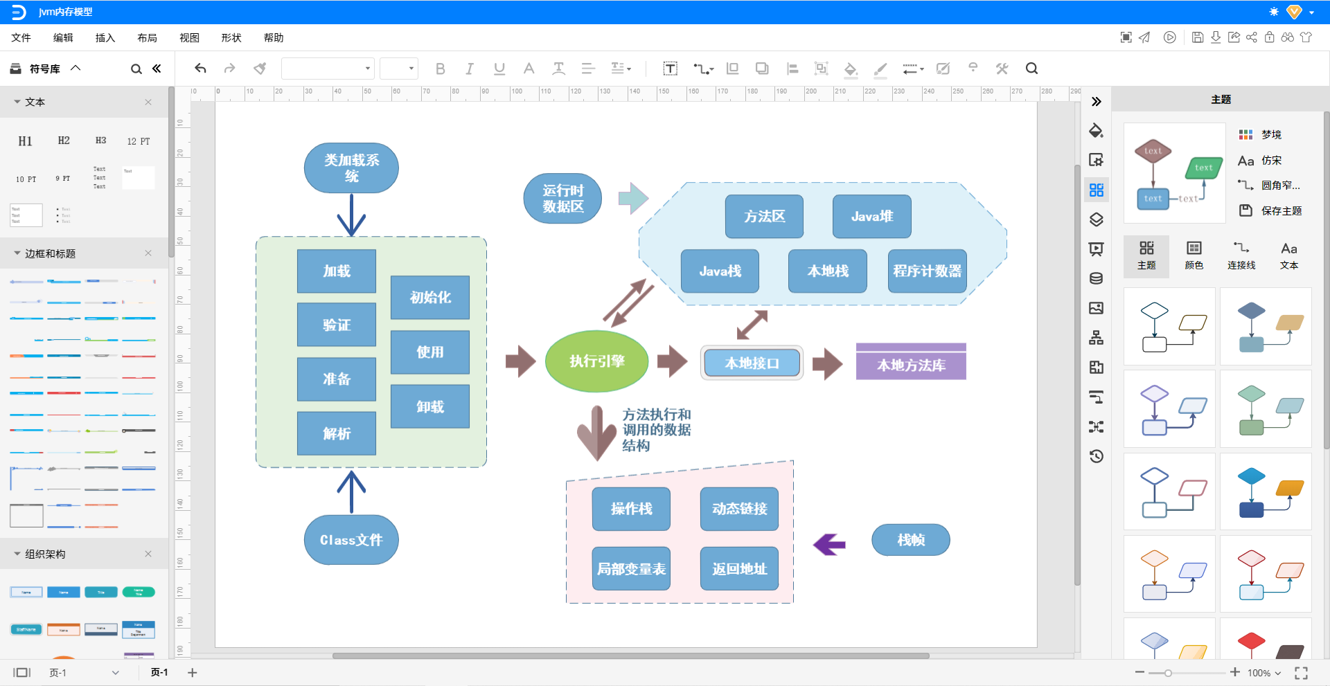
Task: Open the database panel icon
Action: coord(1096,278)
